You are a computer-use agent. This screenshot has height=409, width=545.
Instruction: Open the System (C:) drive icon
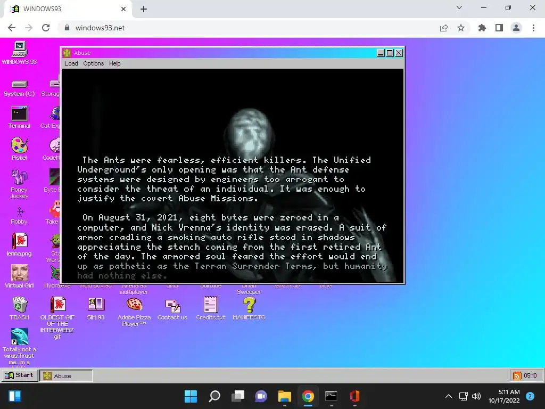pos(20,88)
